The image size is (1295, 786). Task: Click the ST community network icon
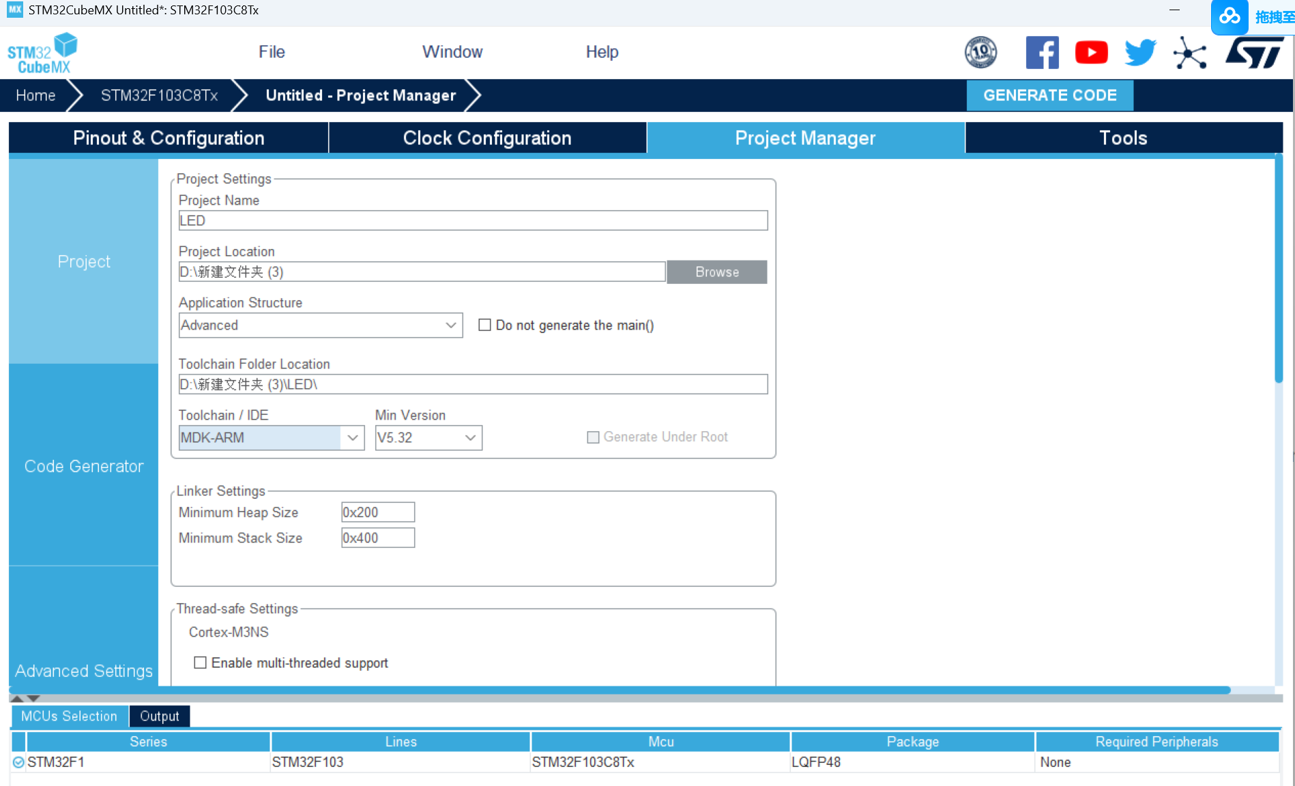point(1190,53)
